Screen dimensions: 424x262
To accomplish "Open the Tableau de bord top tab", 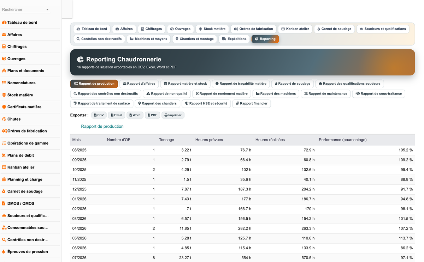I will click(x=92, y=29).
